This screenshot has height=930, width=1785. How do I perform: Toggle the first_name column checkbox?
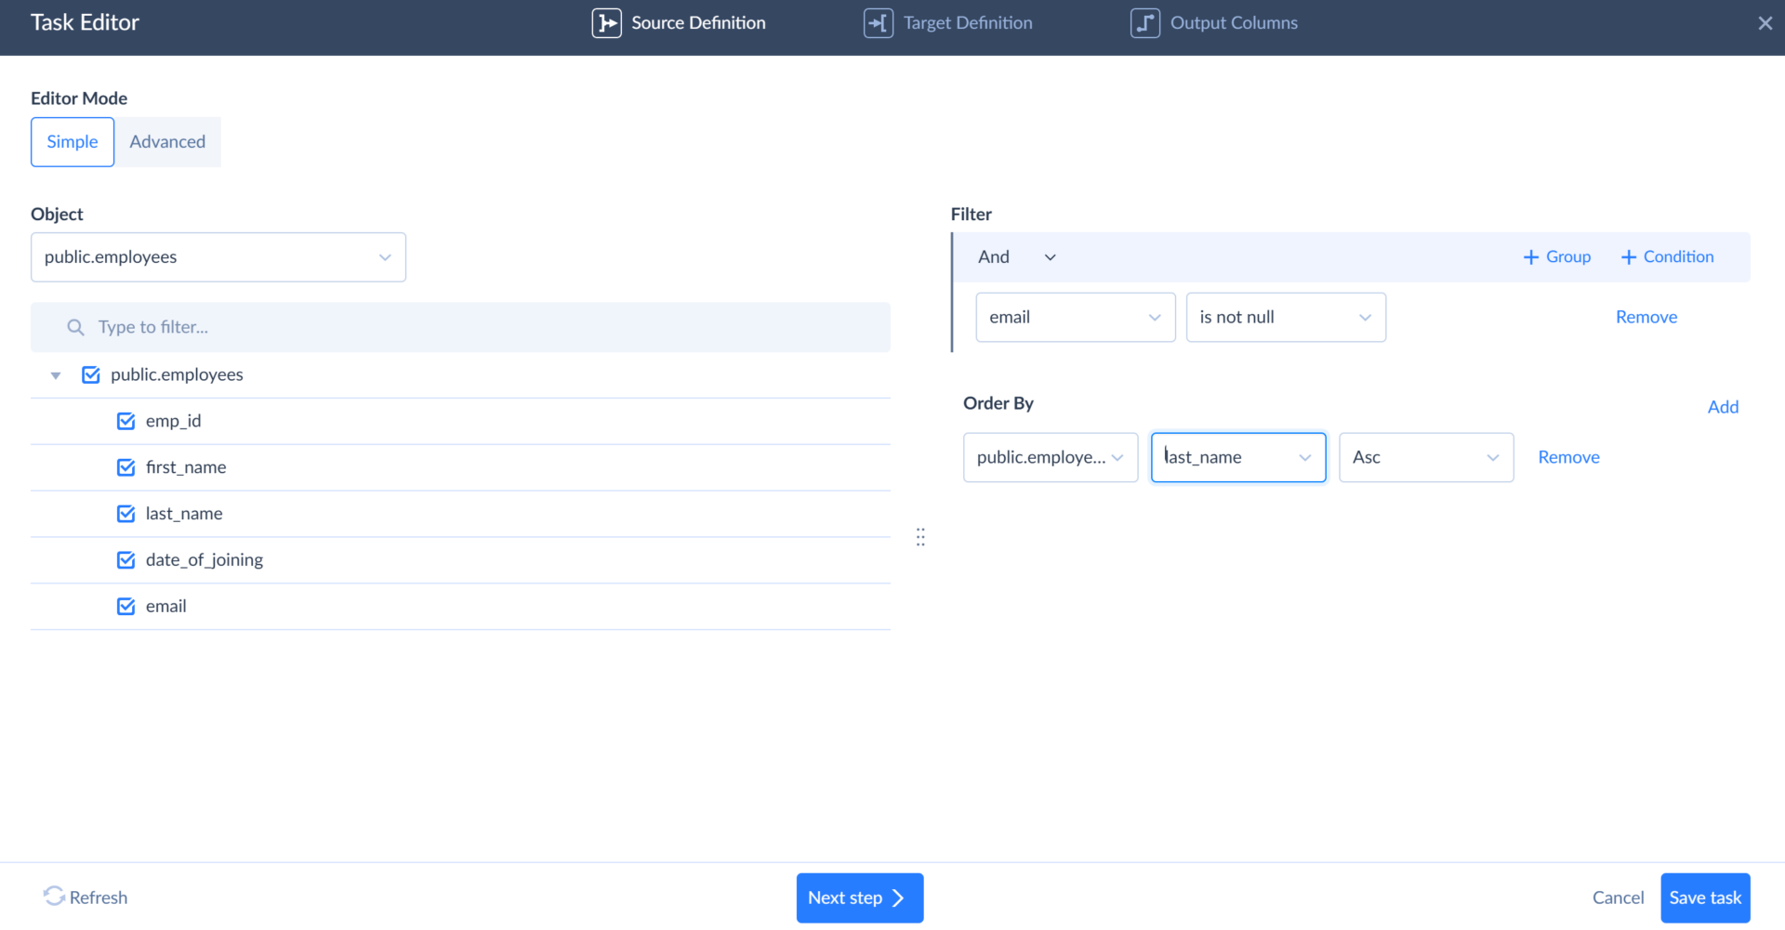126,466
